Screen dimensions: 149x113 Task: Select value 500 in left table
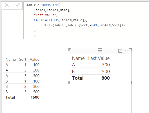click(x=36, y=92)
